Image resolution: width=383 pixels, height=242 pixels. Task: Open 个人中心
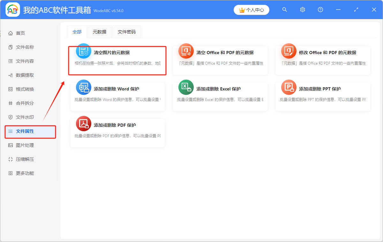click(251, 10)
